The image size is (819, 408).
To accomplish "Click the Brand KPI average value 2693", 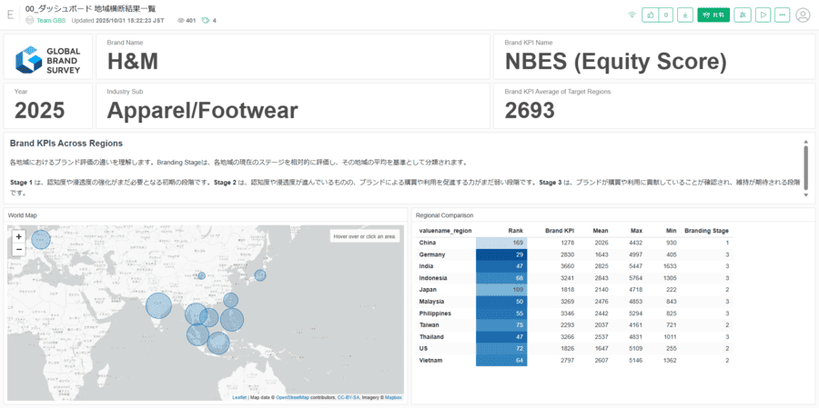I will [x=530, y=110].
